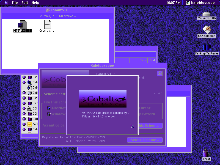Select the Coal row folder icon
The width and height of the screenshot is (220, 165).
30,77
